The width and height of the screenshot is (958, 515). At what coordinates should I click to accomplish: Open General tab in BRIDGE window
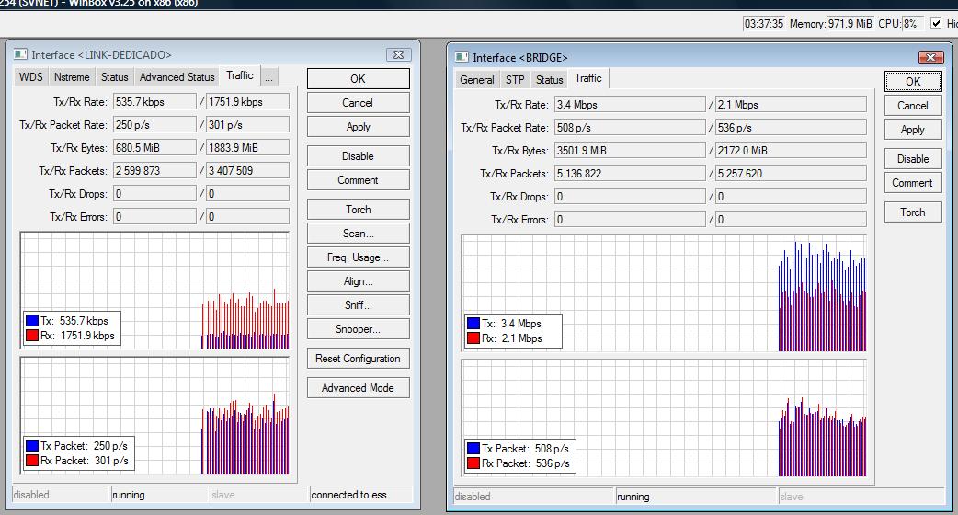coord(477,80)
